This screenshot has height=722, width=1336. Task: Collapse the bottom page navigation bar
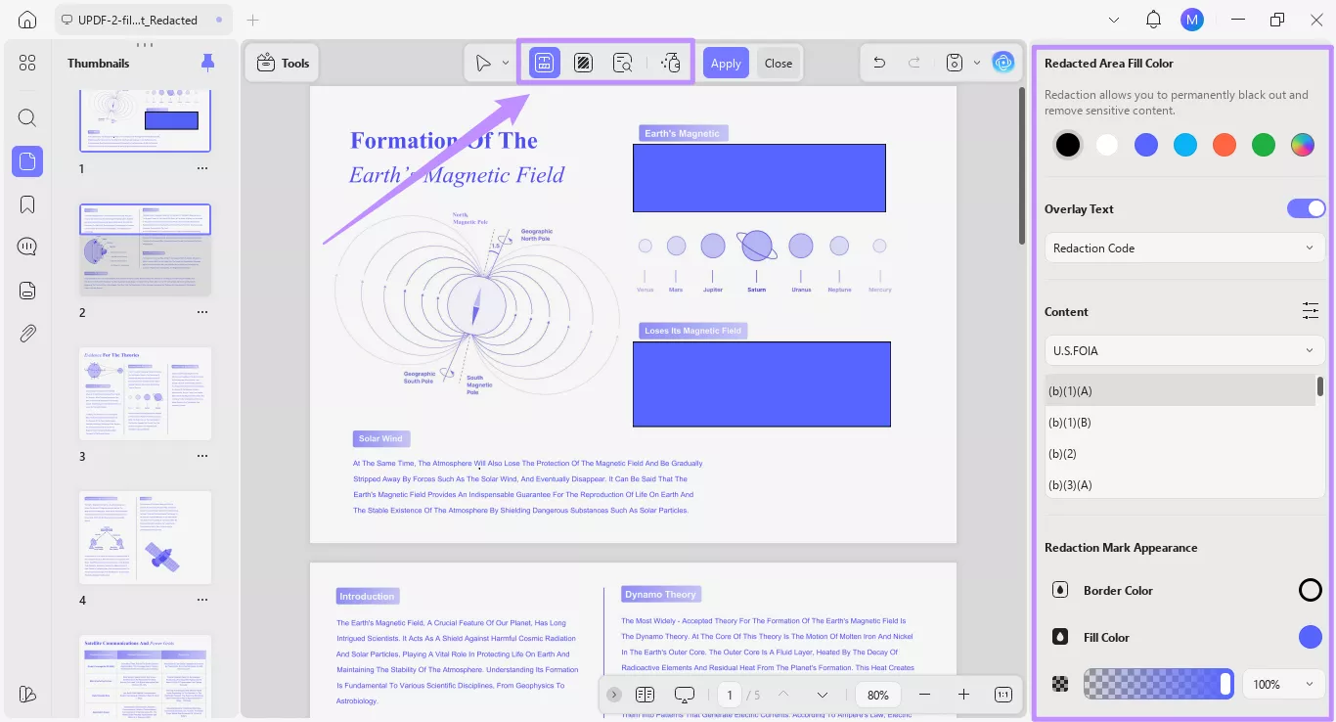(x=613, y=695)
